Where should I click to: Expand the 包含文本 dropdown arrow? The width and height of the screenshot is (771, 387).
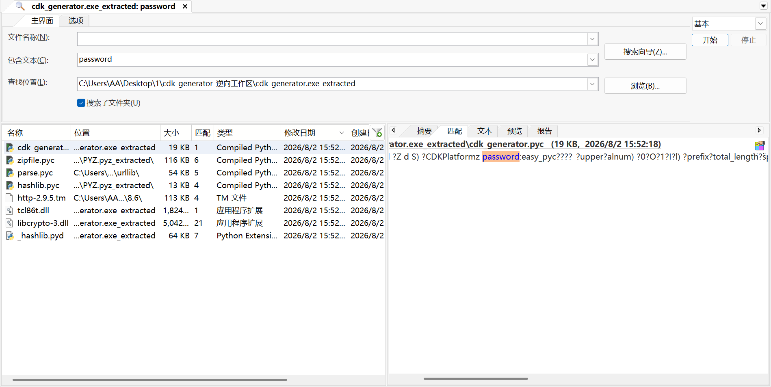[593, 60]
